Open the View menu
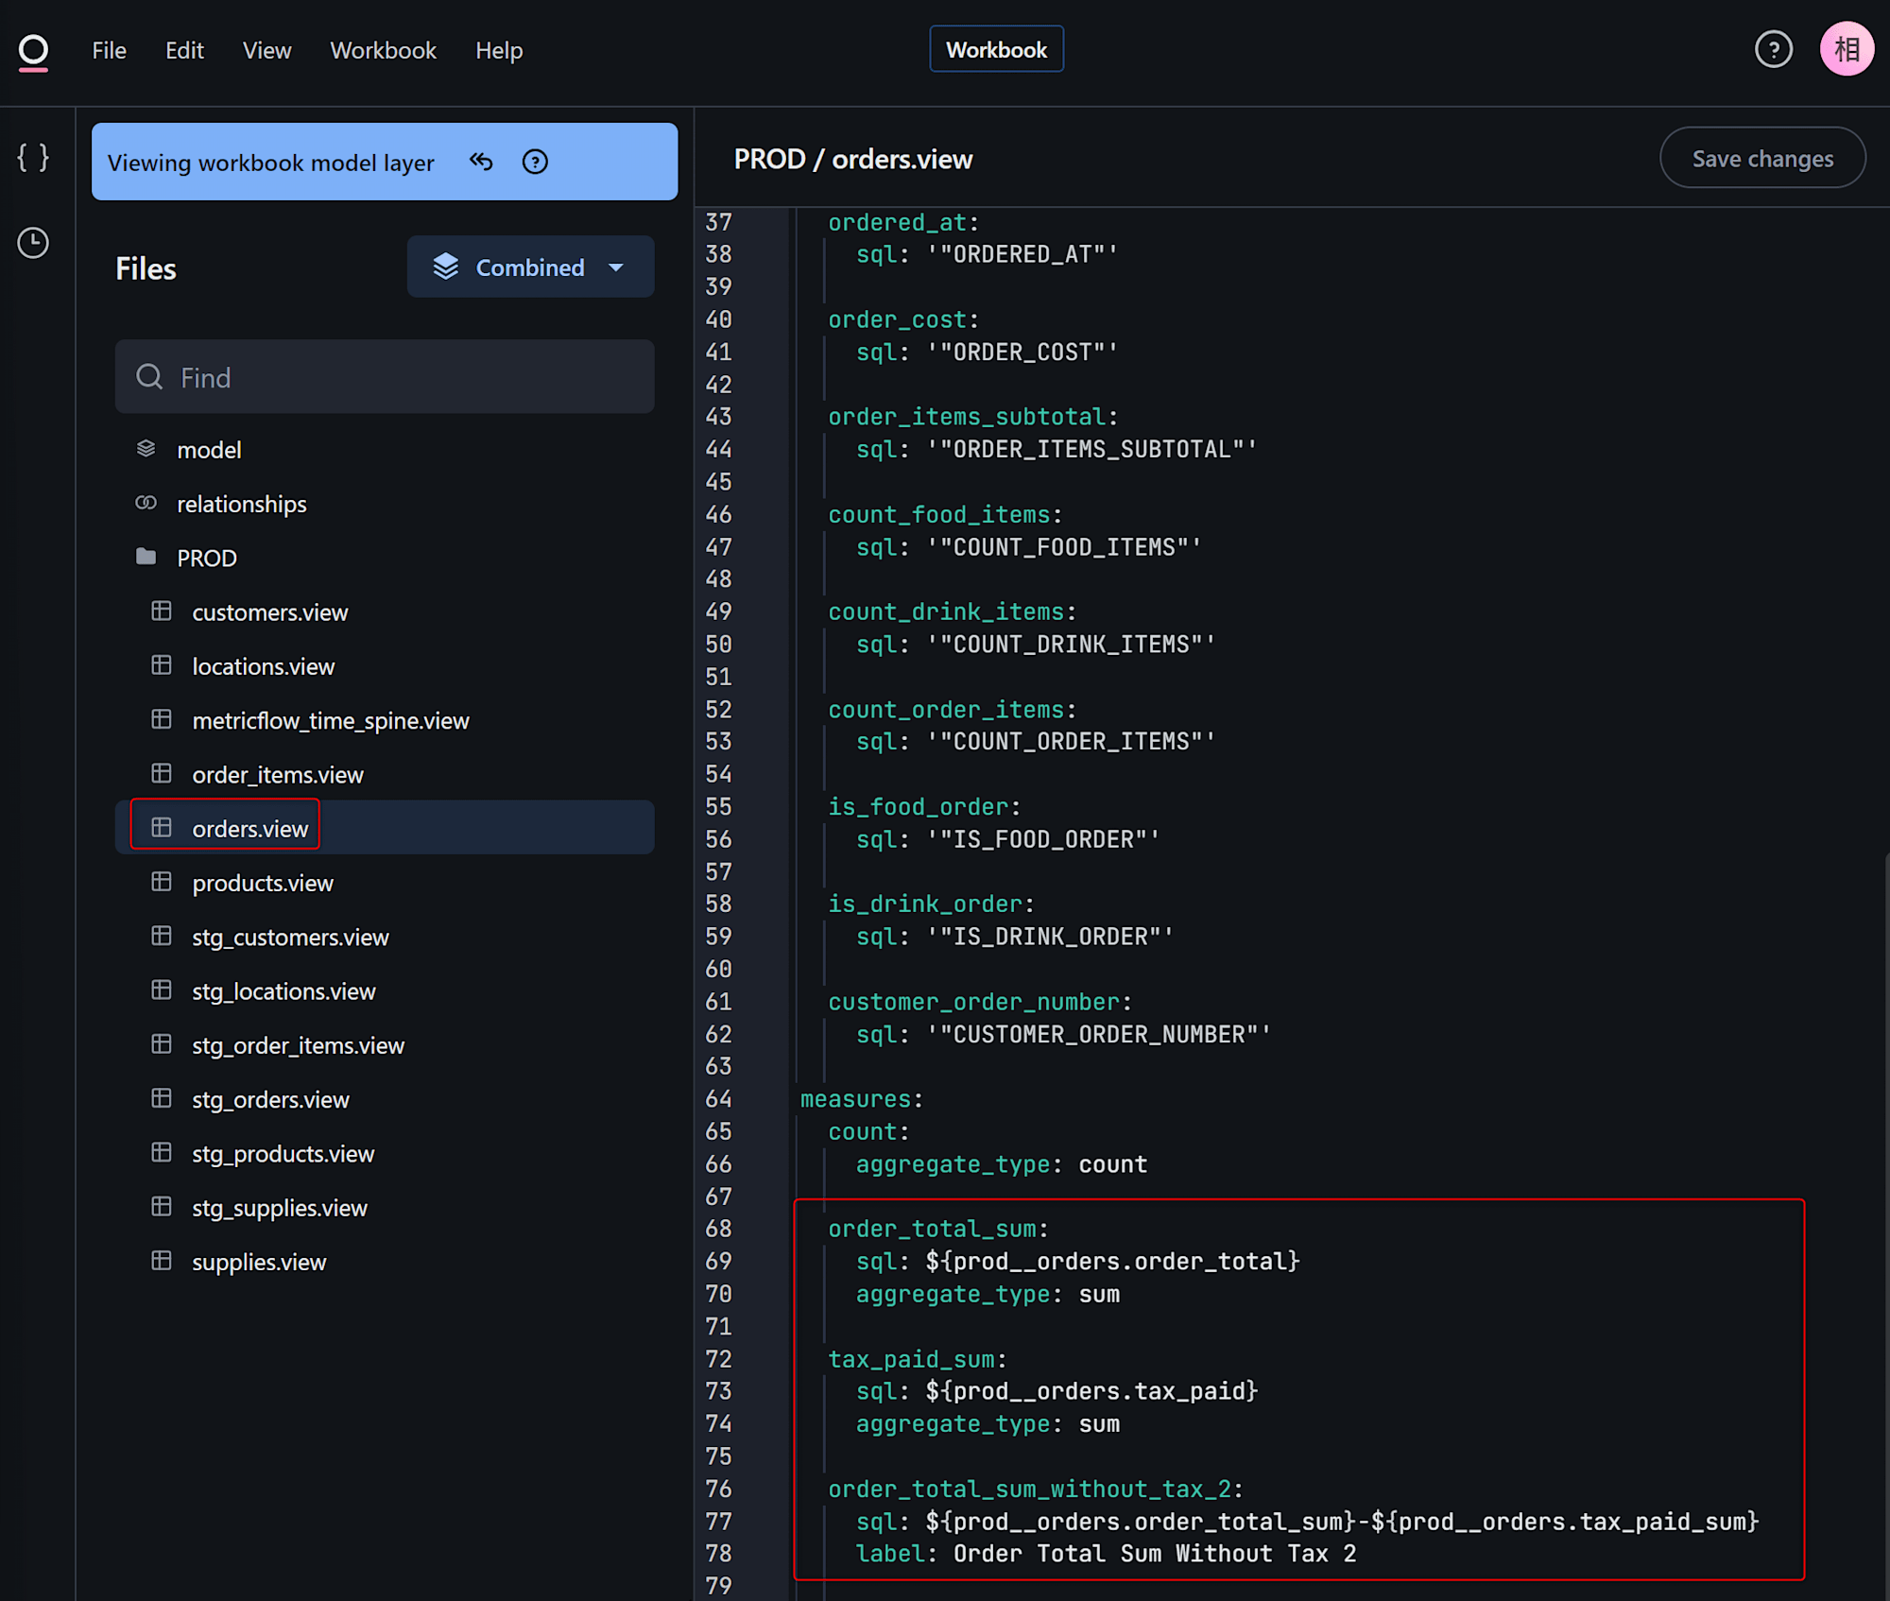1890x1601 pixels. click(x=266, y=50)
